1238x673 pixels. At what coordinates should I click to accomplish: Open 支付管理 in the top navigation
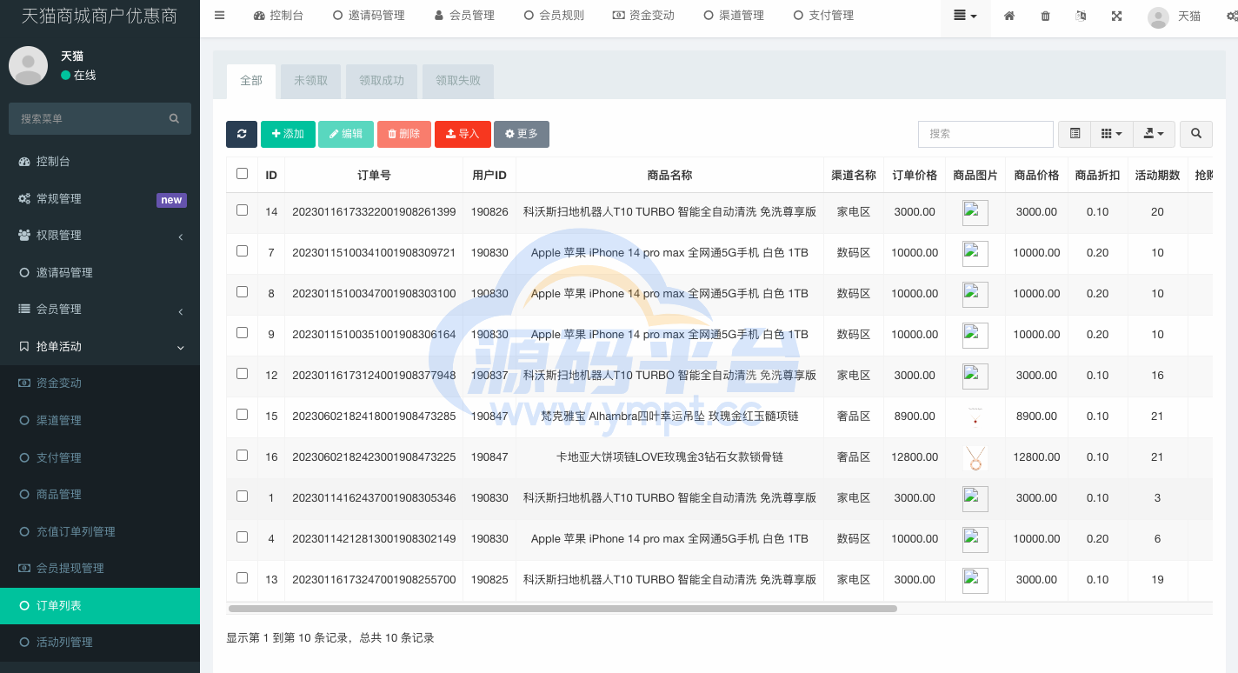(823, 16)
